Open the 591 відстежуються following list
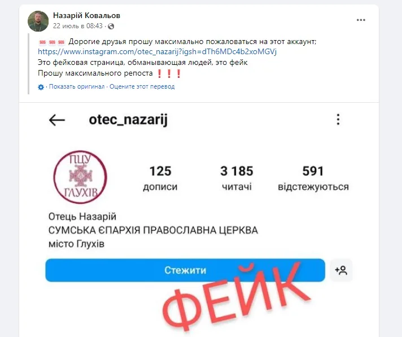Viewport: 402px width, 337px height. [x=313, y=178]
